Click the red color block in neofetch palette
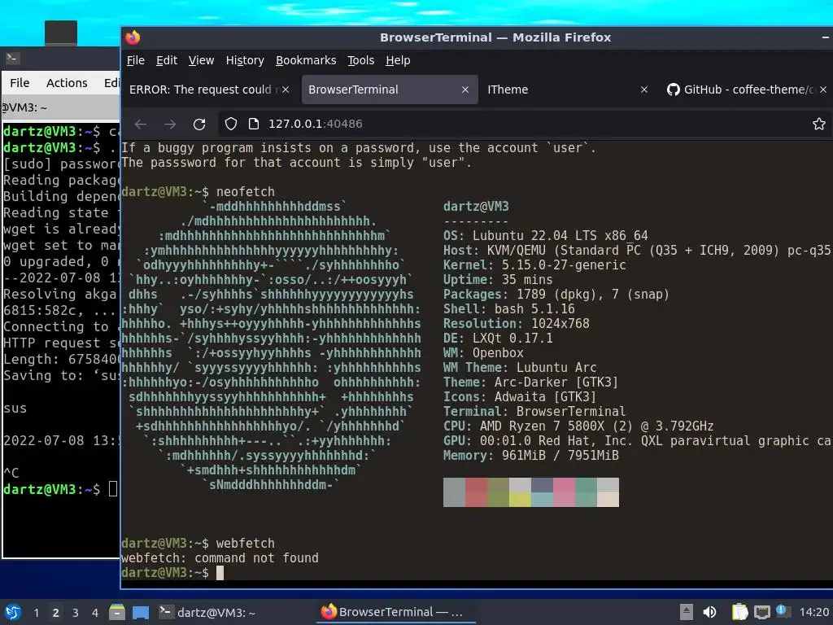 click(477, 492)
